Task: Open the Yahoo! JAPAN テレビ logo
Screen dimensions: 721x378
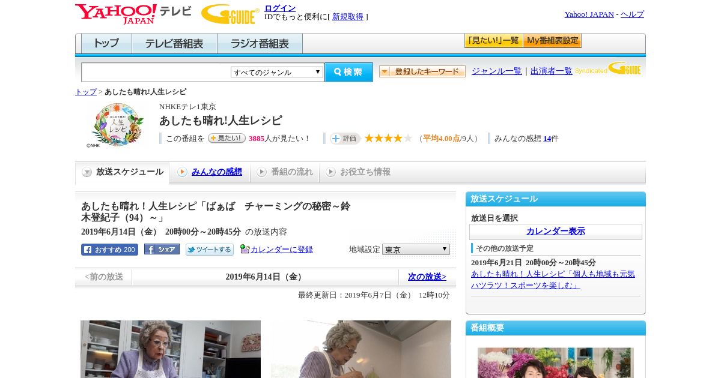Action: point(133,14)
